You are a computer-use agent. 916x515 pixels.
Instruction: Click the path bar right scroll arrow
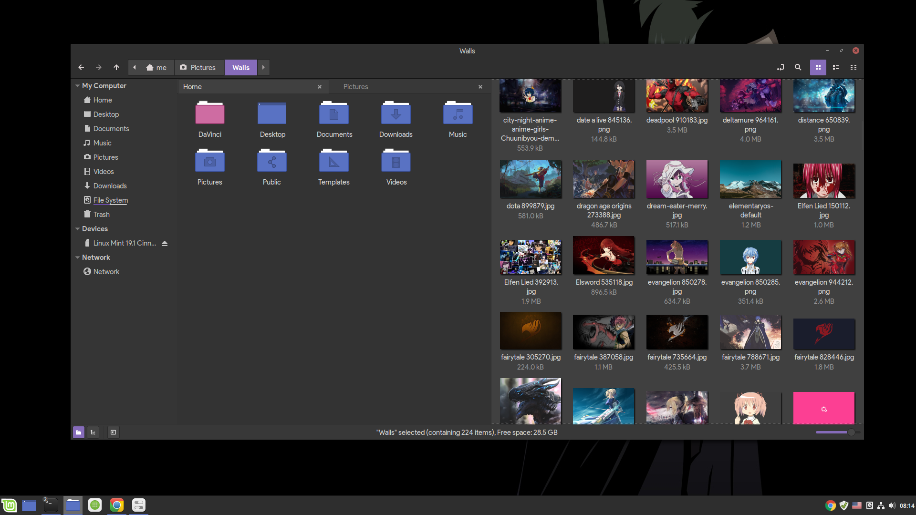coord(263,67)
